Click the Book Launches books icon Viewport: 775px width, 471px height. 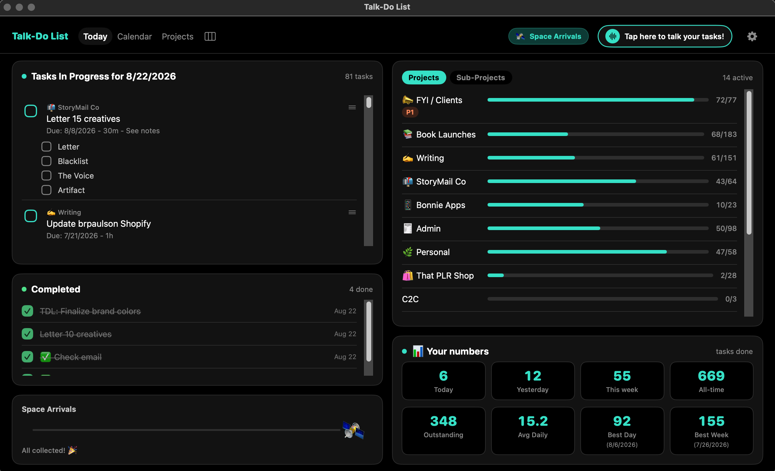[x=408, y=134]
